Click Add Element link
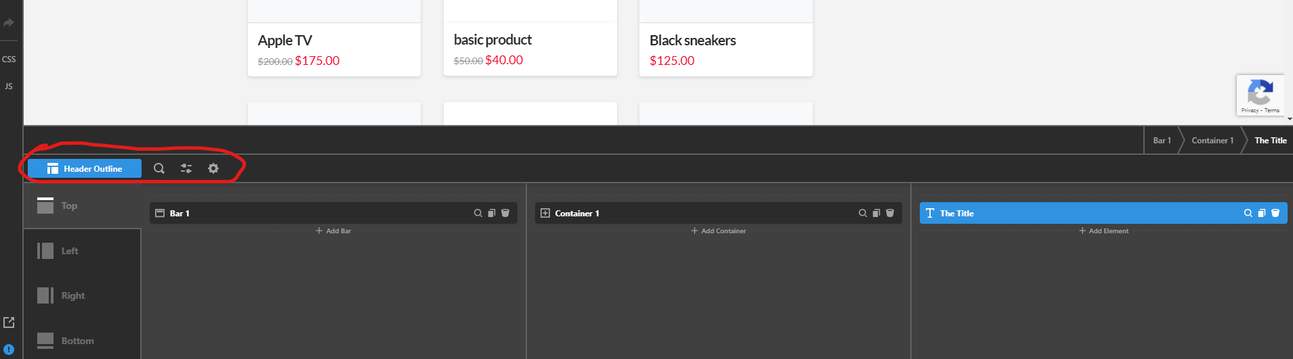The height and width of the screenshot is (359, 1293). (x=1104, y=231)
